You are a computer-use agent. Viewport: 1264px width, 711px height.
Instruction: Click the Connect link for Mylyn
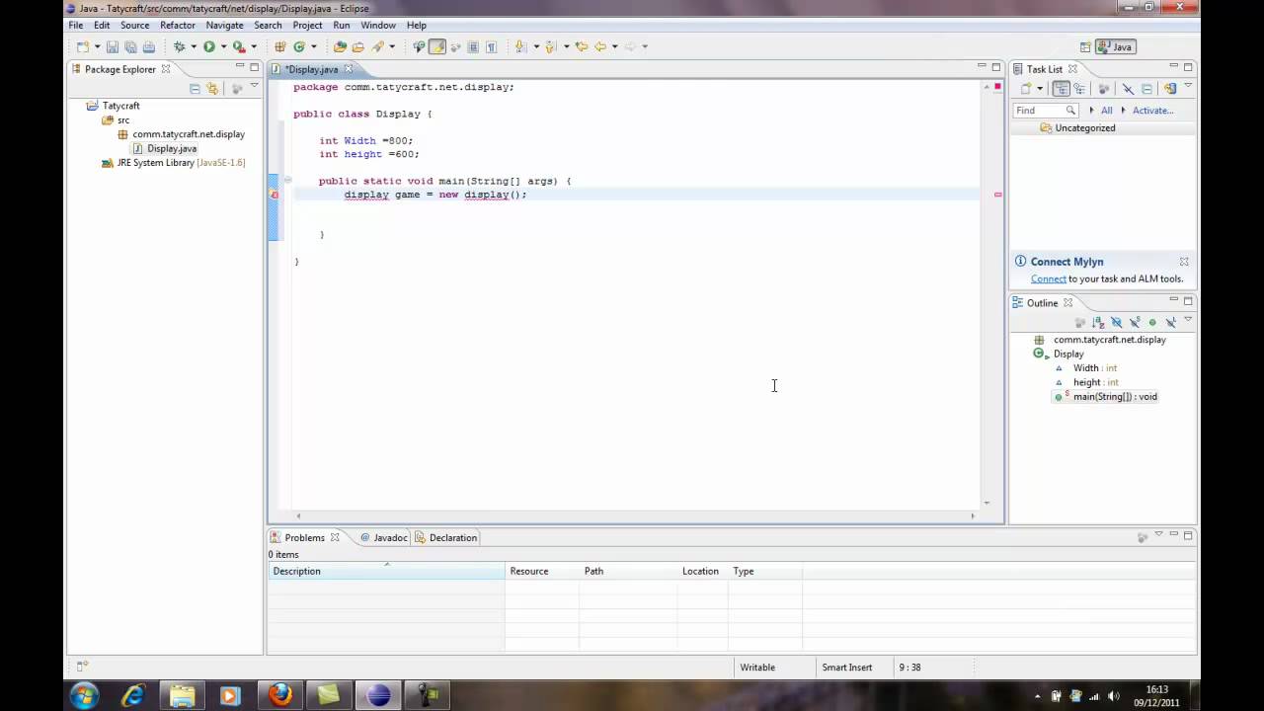click(1048, 278)
